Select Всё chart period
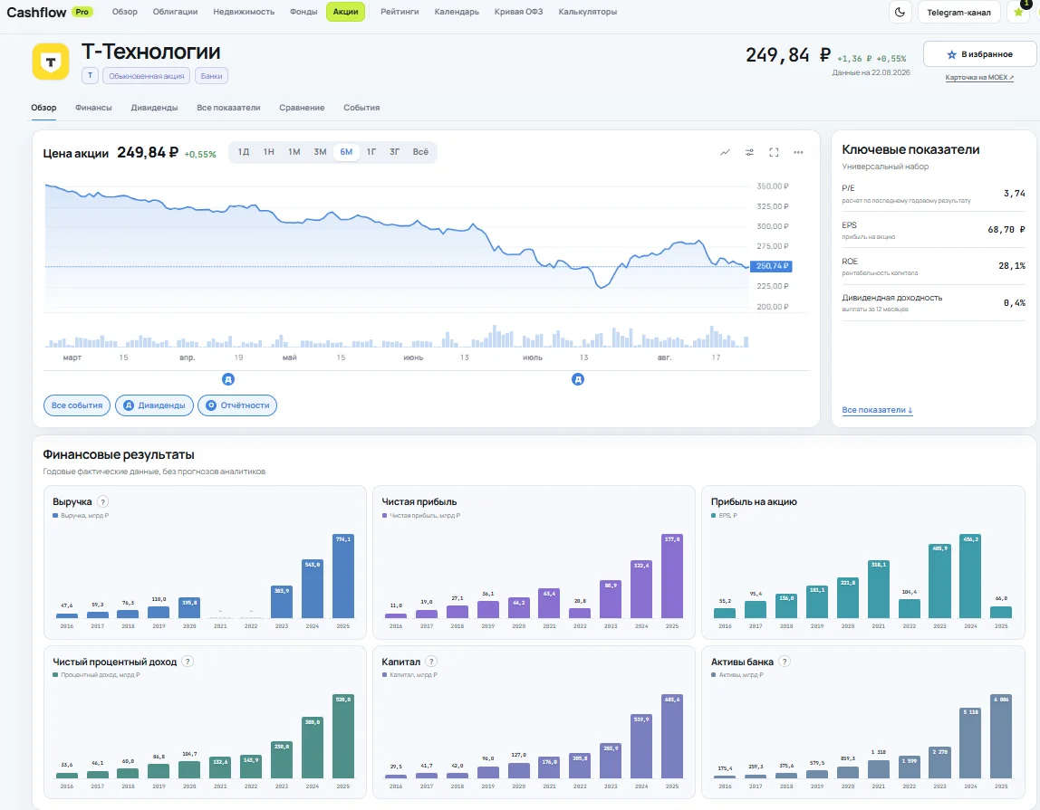The height and width of the screenshot is (810, 1040). point(420,152)
